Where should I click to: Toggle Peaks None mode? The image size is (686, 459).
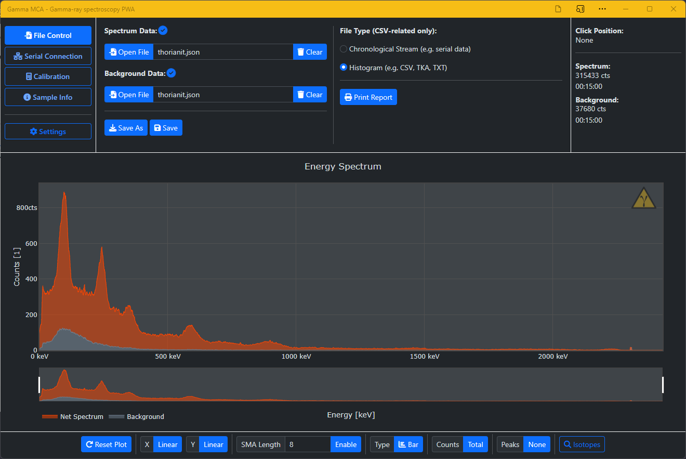click(537, 444)
